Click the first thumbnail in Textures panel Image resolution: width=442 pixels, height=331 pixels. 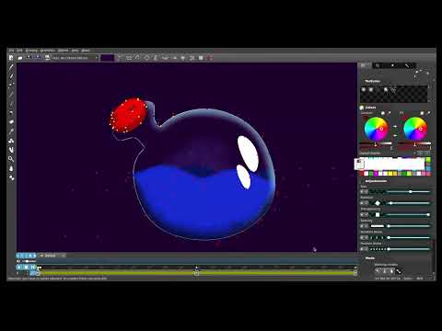coord(364,90)
